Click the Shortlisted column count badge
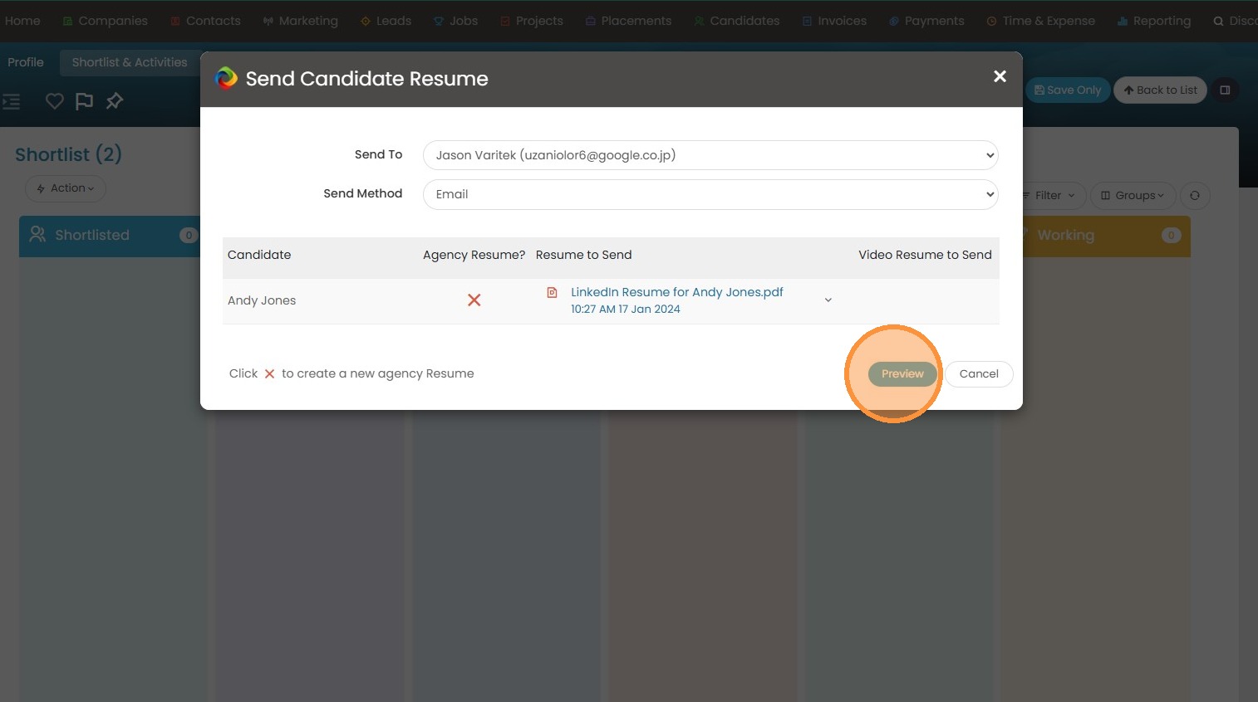The width and height of the screenshot is (1258, 702). 189,236
